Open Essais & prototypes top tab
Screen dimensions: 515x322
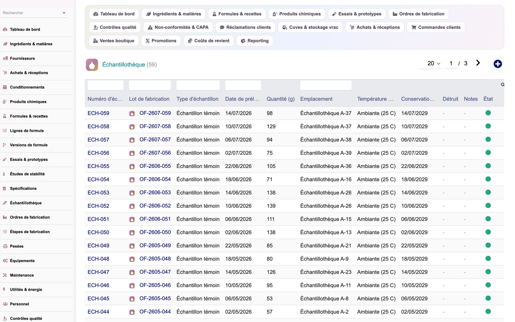[356, 14]
